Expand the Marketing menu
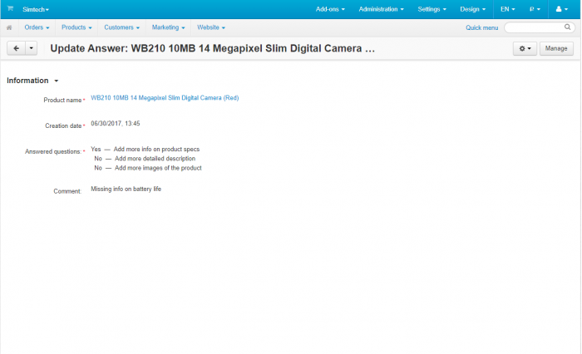Image resolution: width=582 pixels, height=354 pixels. point(168,27)
